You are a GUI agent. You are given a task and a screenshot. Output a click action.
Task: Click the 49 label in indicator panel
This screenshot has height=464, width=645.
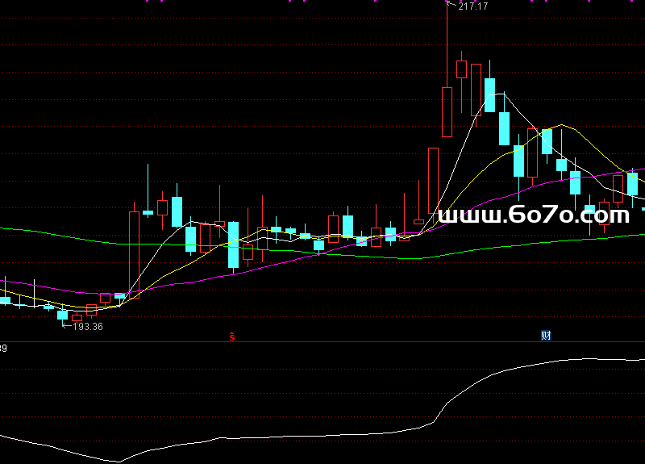pyautogui.click(x=3, y=349)
